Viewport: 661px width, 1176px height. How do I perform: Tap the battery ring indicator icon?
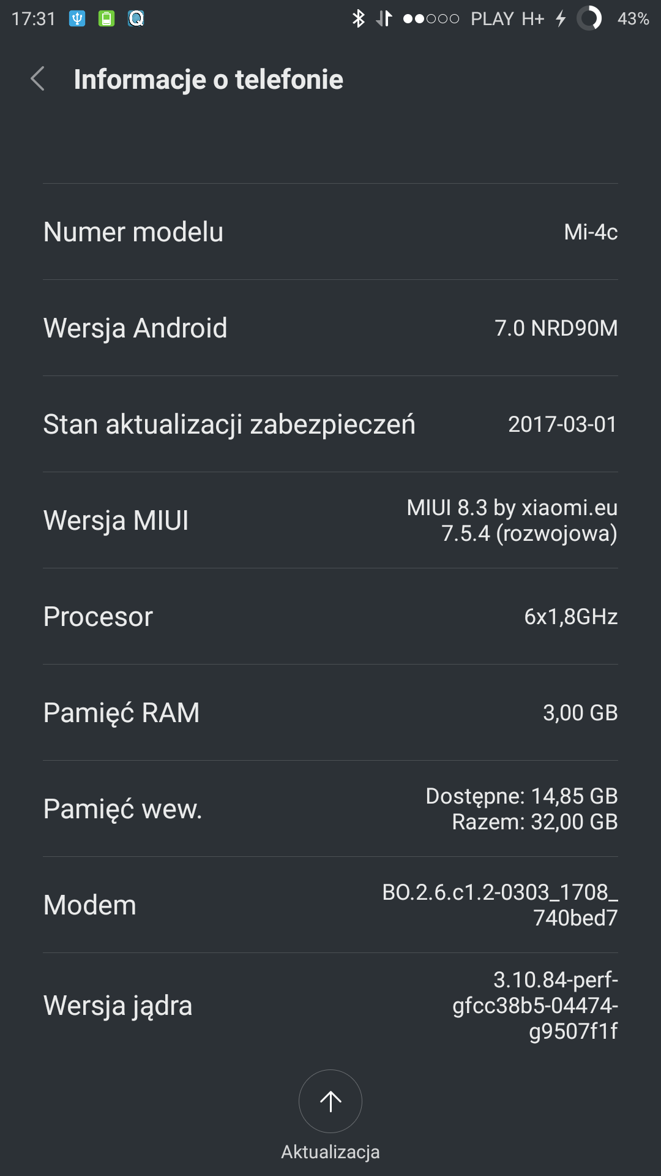click(x=589, y=19)
